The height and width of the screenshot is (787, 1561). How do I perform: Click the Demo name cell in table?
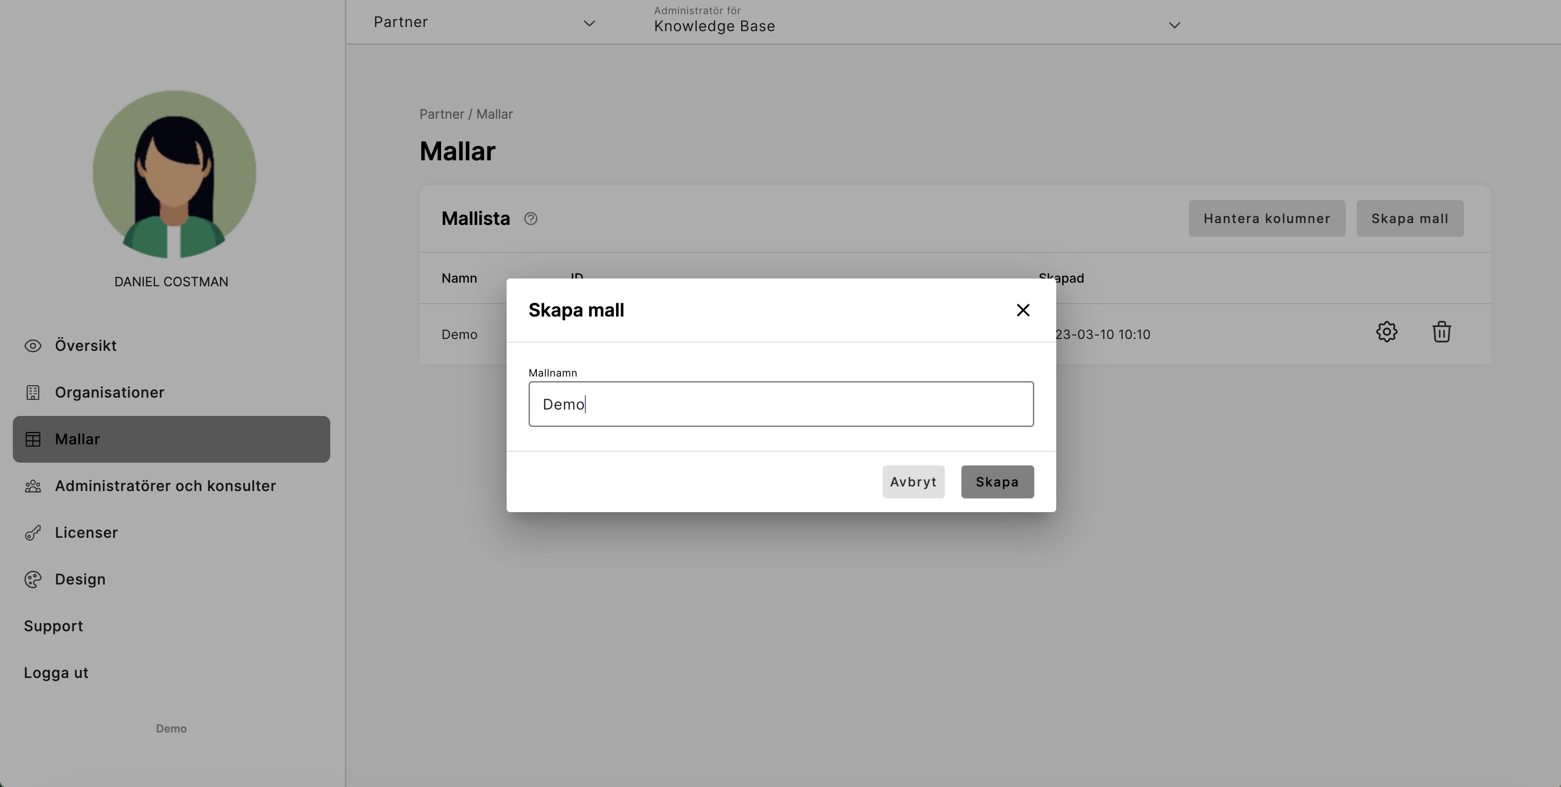[458, 334]
